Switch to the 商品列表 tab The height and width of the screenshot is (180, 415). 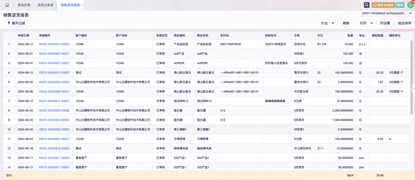click(x=24, y=5)
